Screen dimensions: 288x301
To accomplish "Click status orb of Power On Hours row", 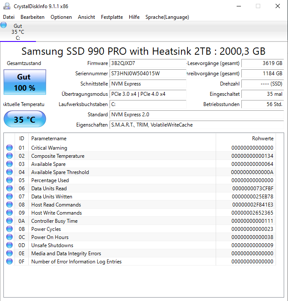I will click(9, 237).
